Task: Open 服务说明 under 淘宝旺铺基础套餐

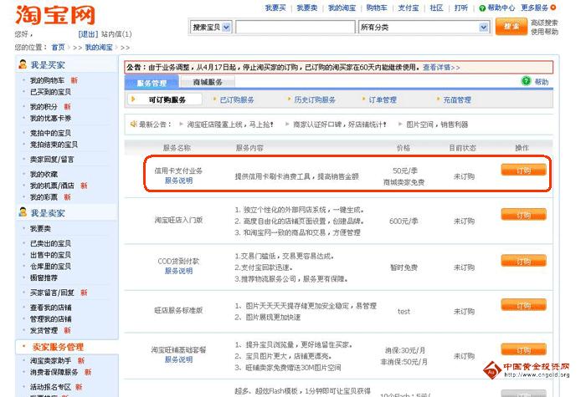Action: 178,359
